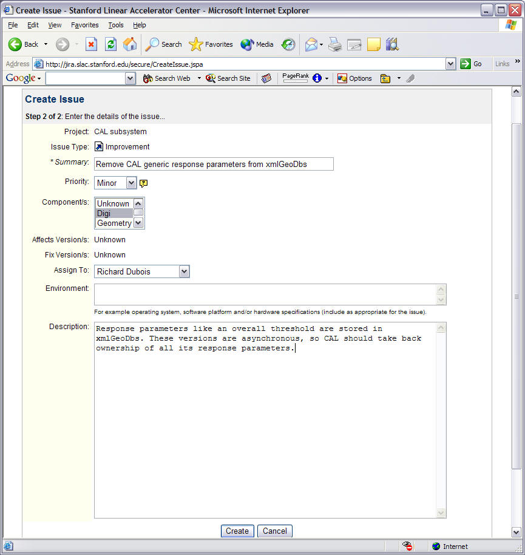This screenshot has width=525, height=555.
Task: Click the browser Address URL field
Action: 244,64
